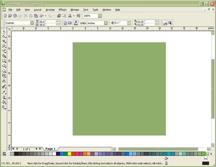Select the Ellipse tool
The height and width of the screenshot is (167, 216).
tap(4, 66)
